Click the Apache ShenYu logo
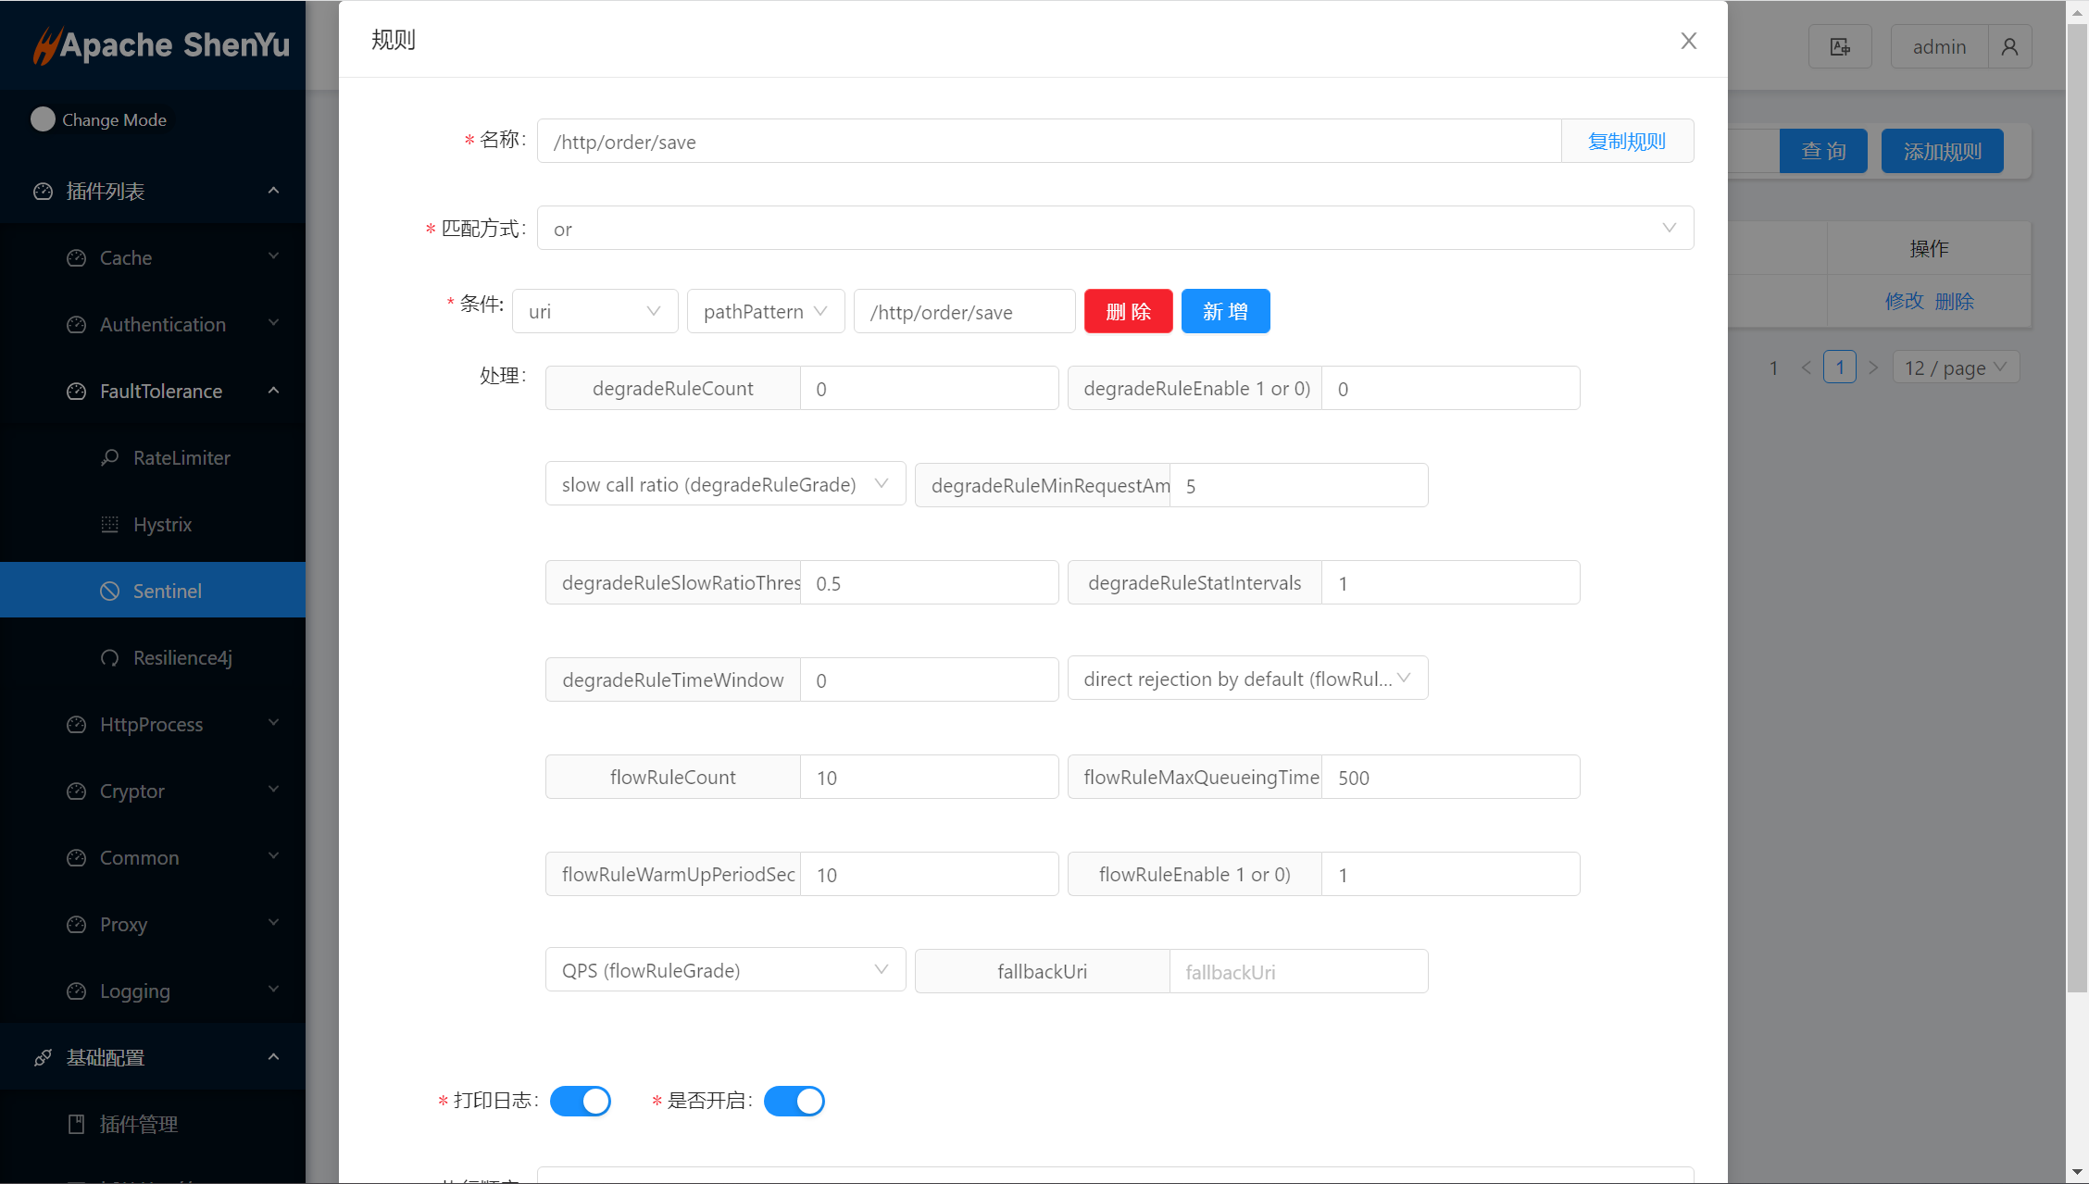The height and width of the screenshot is (1184, 2089). click(x=161, y=44)
